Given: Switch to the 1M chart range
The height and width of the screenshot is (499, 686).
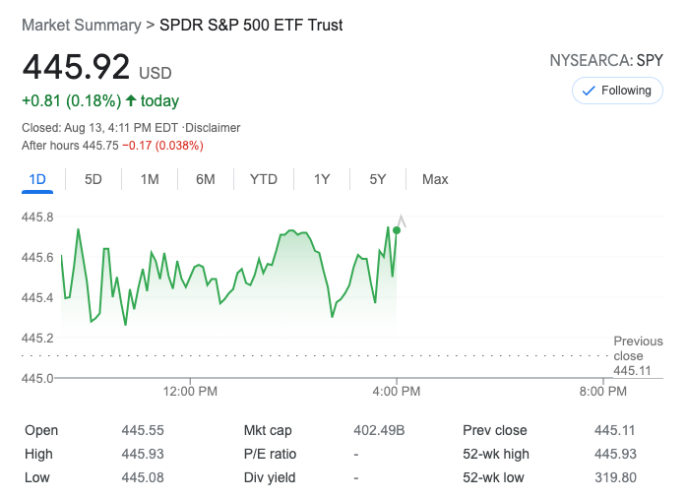Looking at the screenshot, I should pyautogui.click(x=150, y=179).
